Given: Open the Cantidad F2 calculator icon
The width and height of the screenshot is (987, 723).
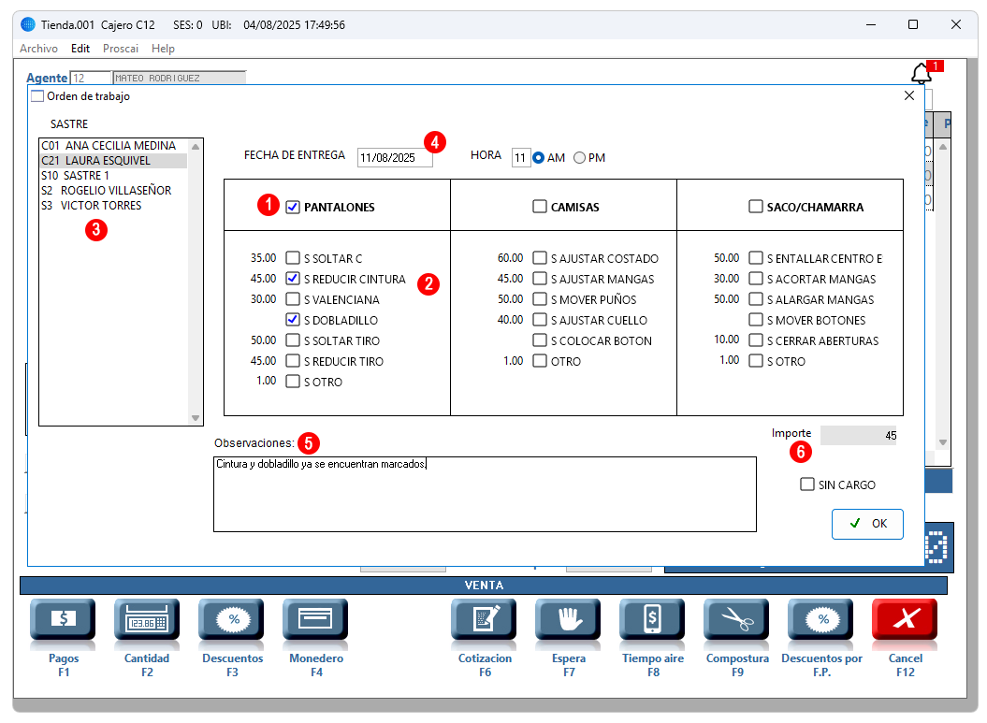Looking at the screenshot, I should 147,620.
